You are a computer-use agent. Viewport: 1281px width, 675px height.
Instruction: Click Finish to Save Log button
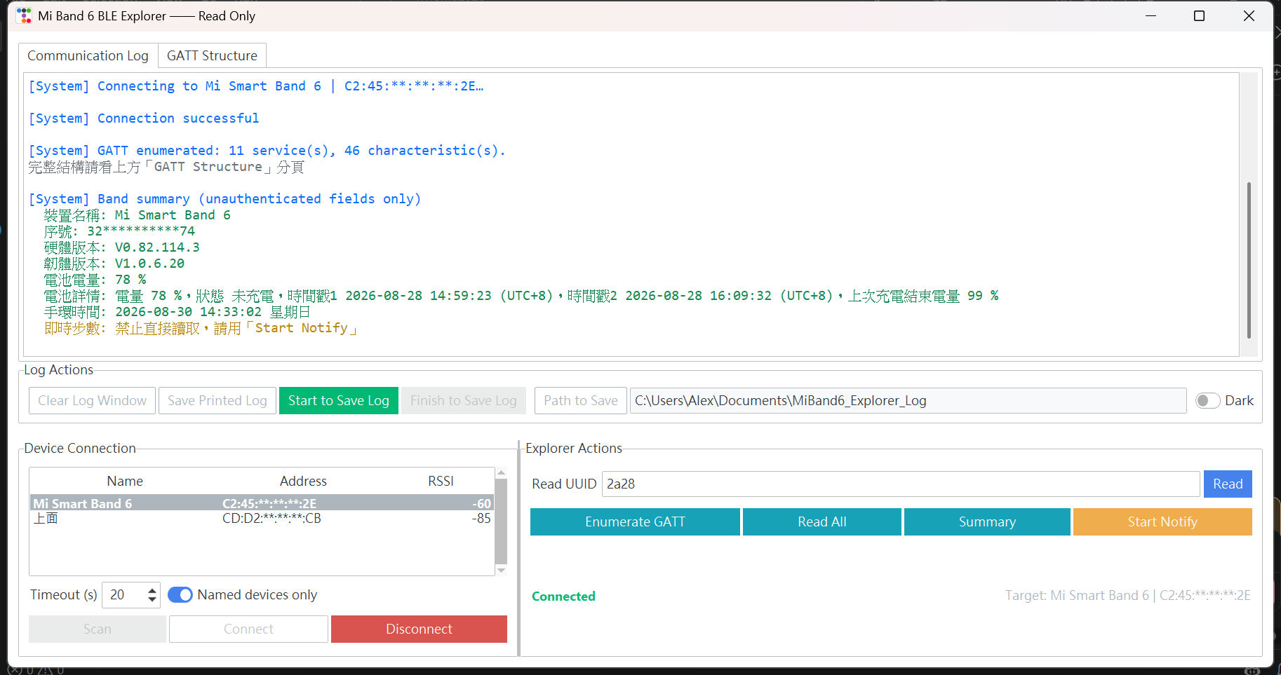tap(463, 400)
